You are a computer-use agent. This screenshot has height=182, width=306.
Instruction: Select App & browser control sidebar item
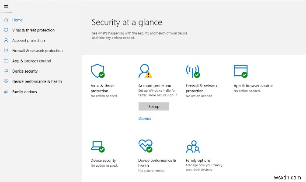(x=31, y=61)
